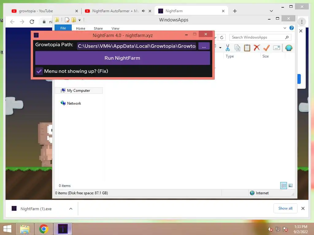Viewport: 314px width, 235px height.
Task: Click the '0 items (Disk free space: 87.1 GB)' status text
Action: click(82, 193)
